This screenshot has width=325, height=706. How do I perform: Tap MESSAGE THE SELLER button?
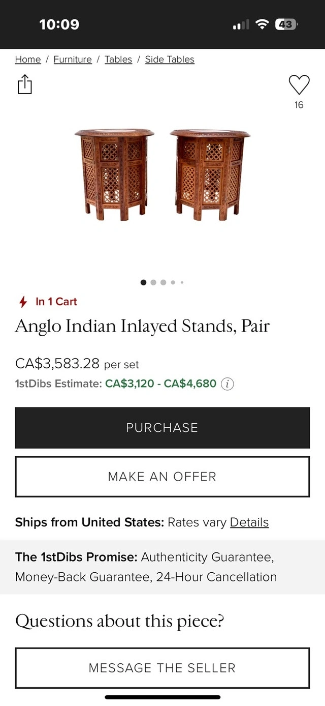(x=162, y=668)
